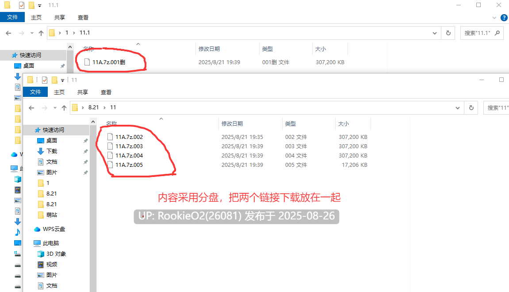
Task: Select file 11A.7z.001删
Action: click(109, 62)
